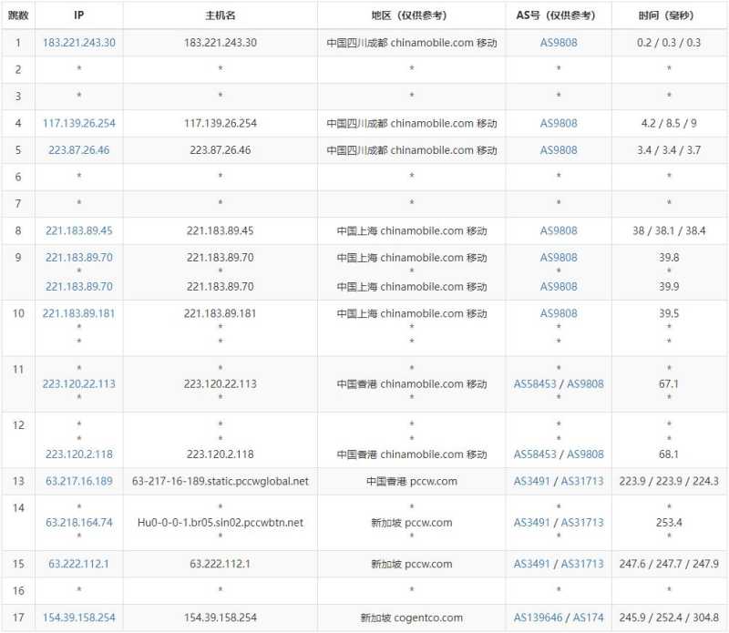
Task: Click the 63.218.164.74 IP link
Action: (79, 523)
